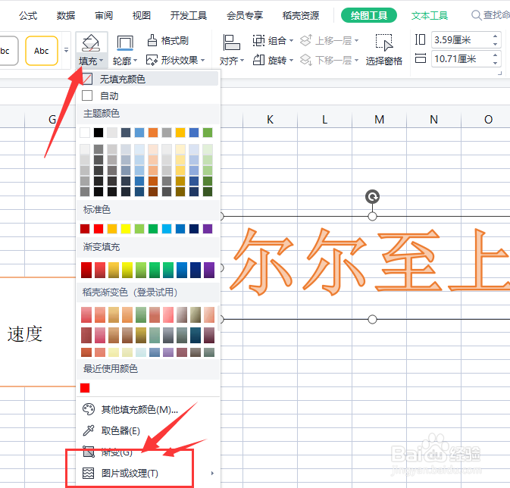Expand the Rotate (旋转) dropdown arrow
This screenshot has width=510, height=488.
tap(292, 60)
